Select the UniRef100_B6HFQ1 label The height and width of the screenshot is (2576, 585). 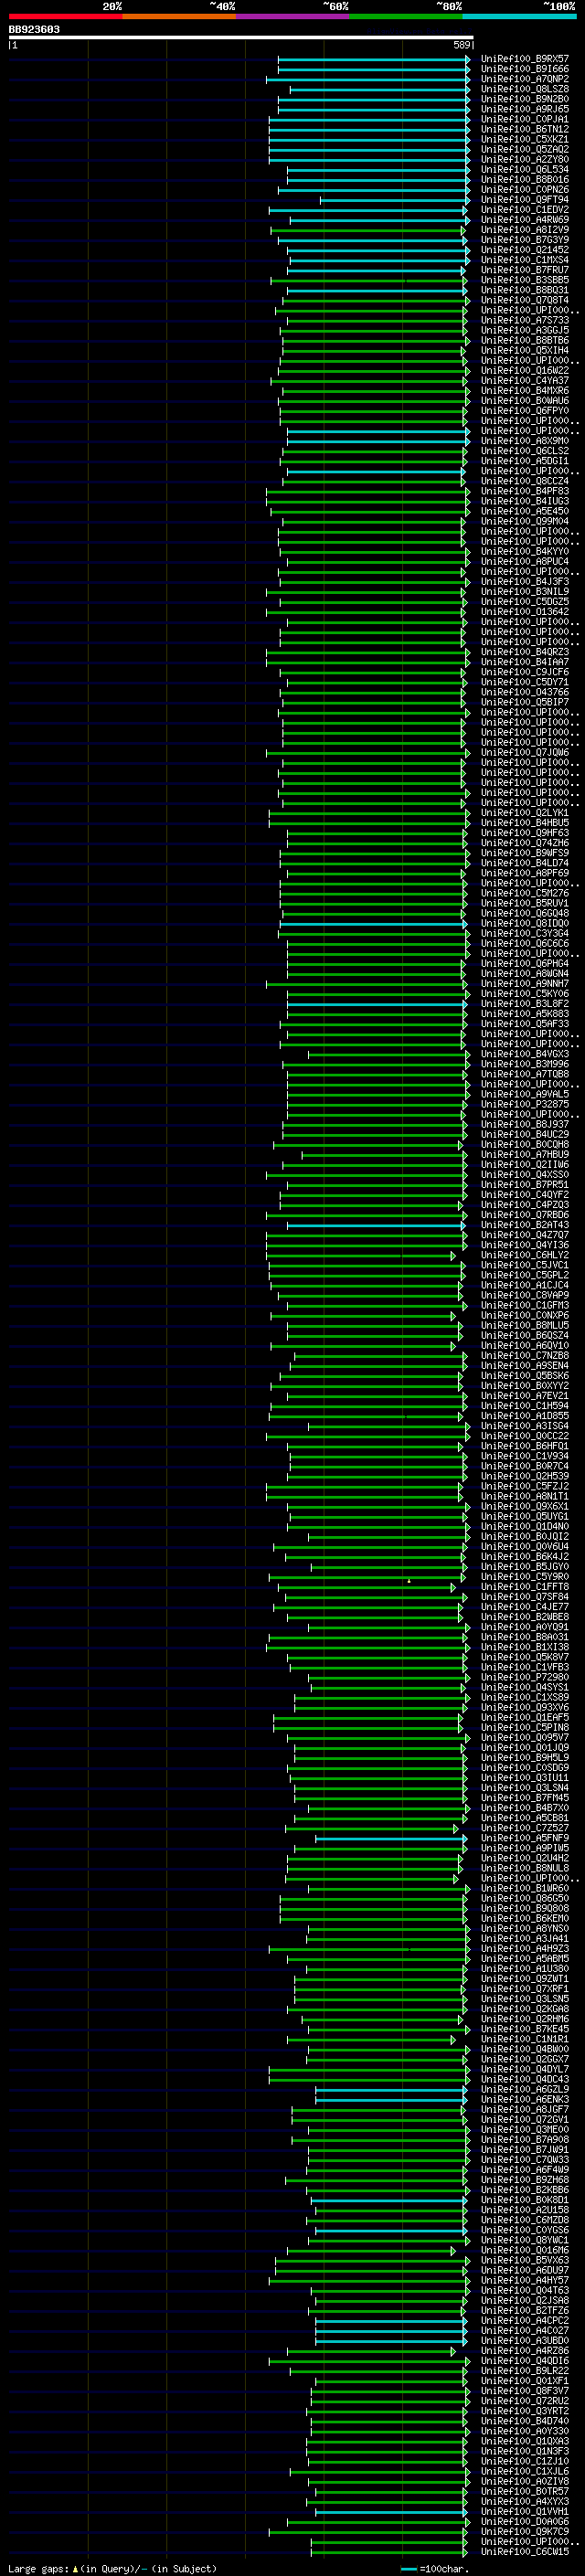point(524,1446)
